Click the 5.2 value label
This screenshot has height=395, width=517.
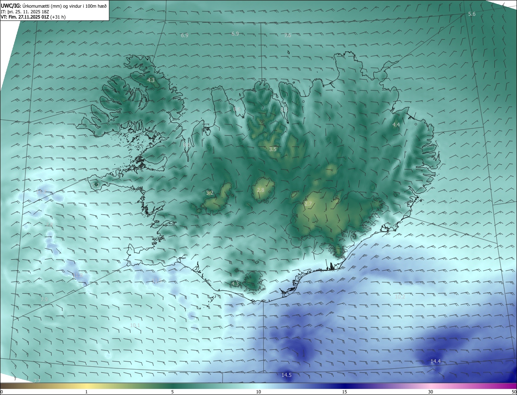point(96,185)
